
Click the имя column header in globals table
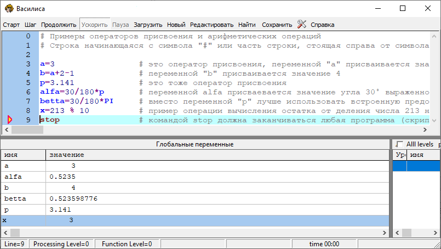click(23, 155)
